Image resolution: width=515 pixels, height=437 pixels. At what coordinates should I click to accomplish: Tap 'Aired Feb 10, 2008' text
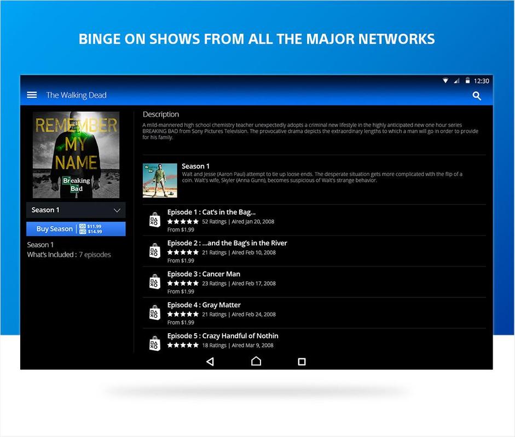[253, 252]
